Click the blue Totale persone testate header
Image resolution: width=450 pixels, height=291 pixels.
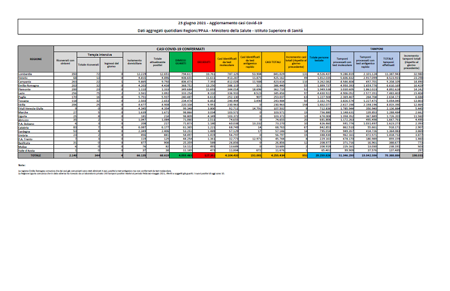coord(319,61)
